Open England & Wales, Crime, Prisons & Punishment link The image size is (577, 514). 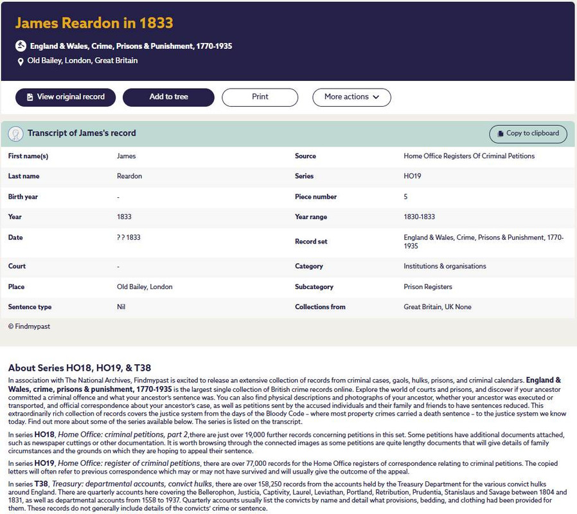[x=131, y=46]
